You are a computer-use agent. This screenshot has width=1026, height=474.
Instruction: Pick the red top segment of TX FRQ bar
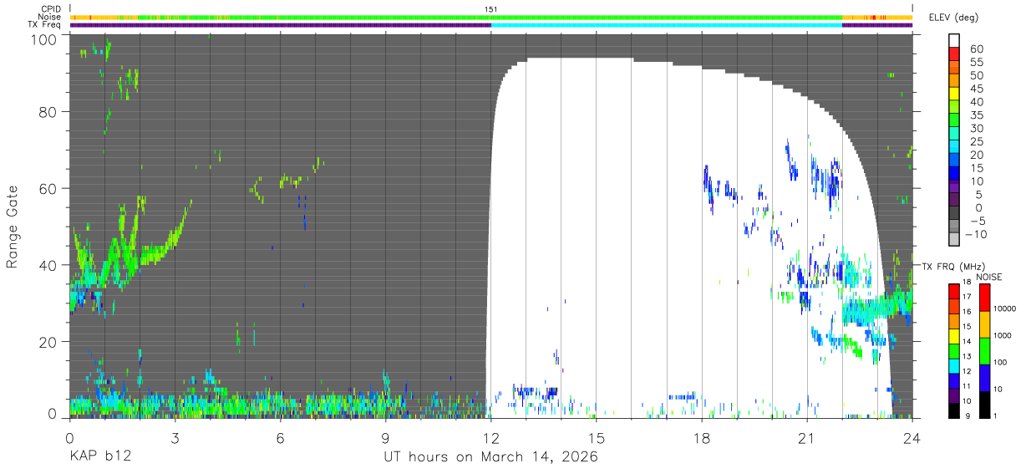[x=954, y=291]
